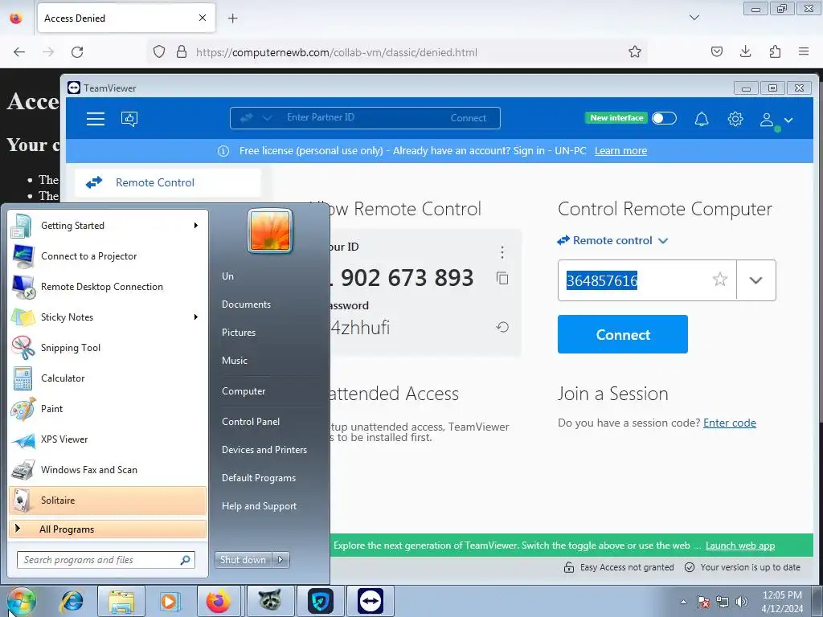This screenshot has width=823, height=617.
Task: Open Pictures from Start menu
Action: point(239,333)
